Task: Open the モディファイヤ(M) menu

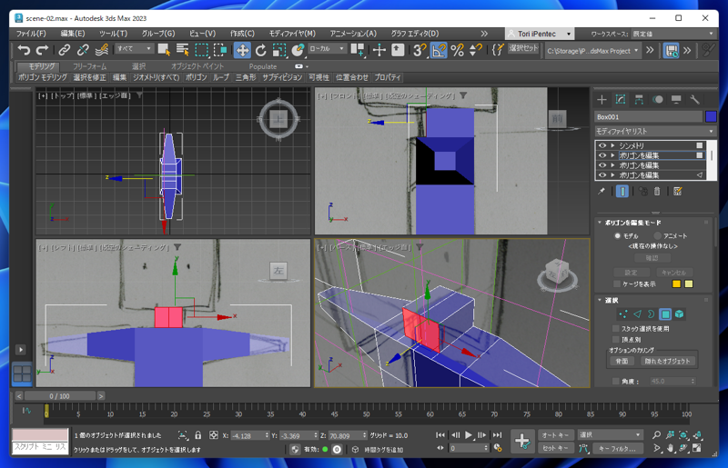Action: (x=292, y=34)
